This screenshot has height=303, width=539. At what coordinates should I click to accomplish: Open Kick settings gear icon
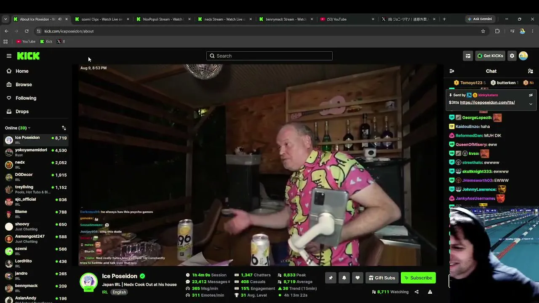[x=512, y=56]
